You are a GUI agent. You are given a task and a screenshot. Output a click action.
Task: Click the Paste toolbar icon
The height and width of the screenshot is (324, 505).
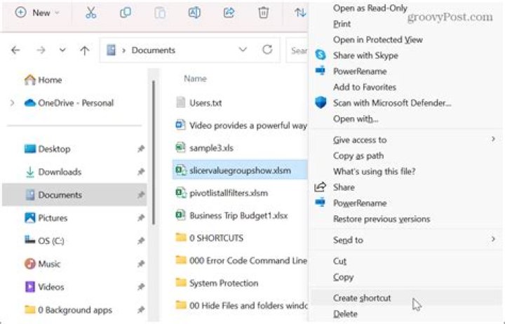click(x=160, y=13)
